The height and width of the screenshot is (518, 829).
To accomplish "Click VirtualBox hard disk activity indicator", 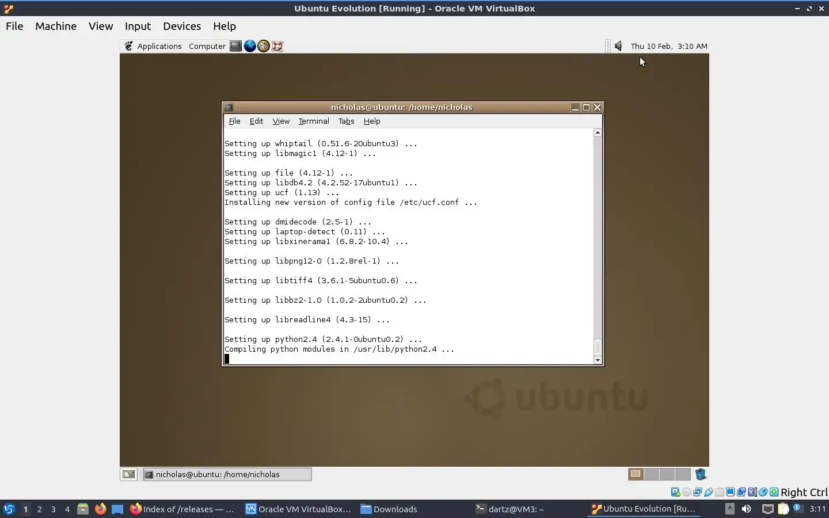I will coord(675,492).
